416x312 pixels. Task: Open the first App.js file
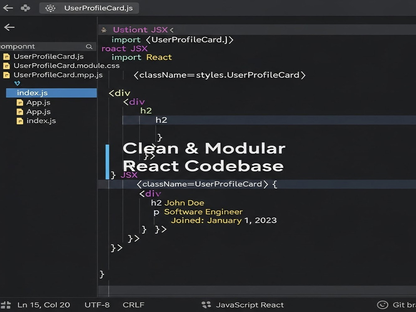point(38,102)
